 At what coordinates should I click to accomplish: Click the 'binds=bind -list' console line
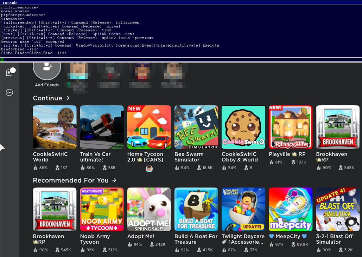point(20,49)
